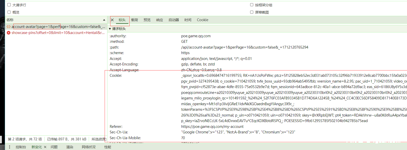
Task: Open the Cookie tab
Action: (x=202, y=20)
